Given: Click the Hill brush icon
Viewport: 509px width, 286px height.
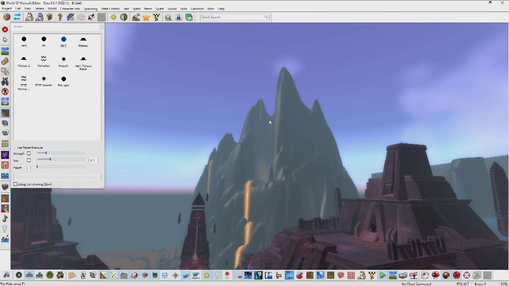Looking at the screenshot, I should [x=44, y=39].
